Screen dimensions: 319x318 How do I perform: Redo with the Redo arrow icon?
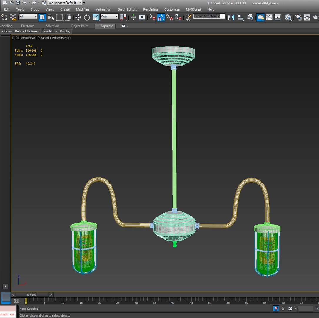pyautogui.click(x=34, y=3)
